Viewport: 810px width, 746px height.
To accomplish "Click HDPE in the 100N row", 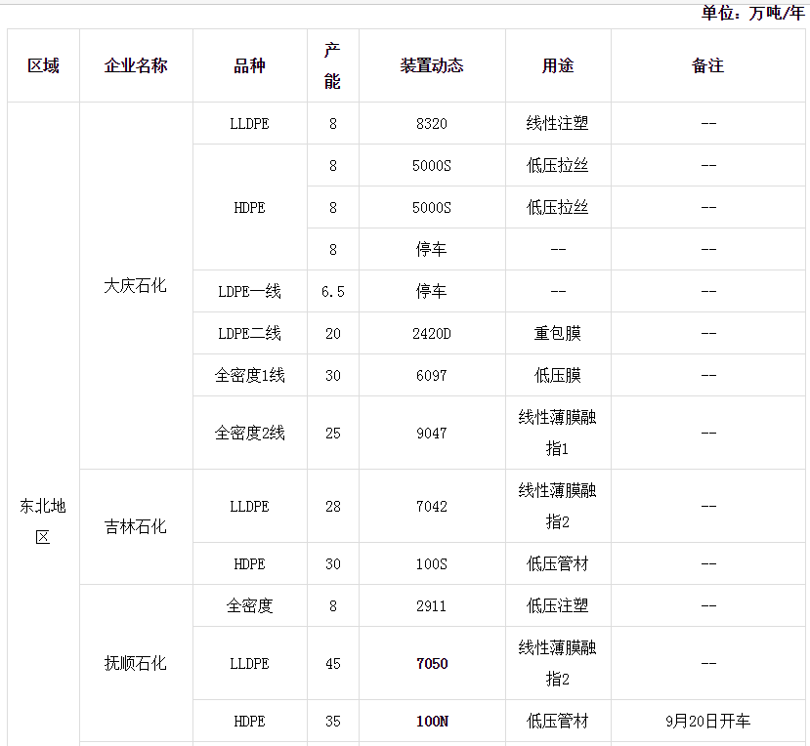I will pos(249,722).
